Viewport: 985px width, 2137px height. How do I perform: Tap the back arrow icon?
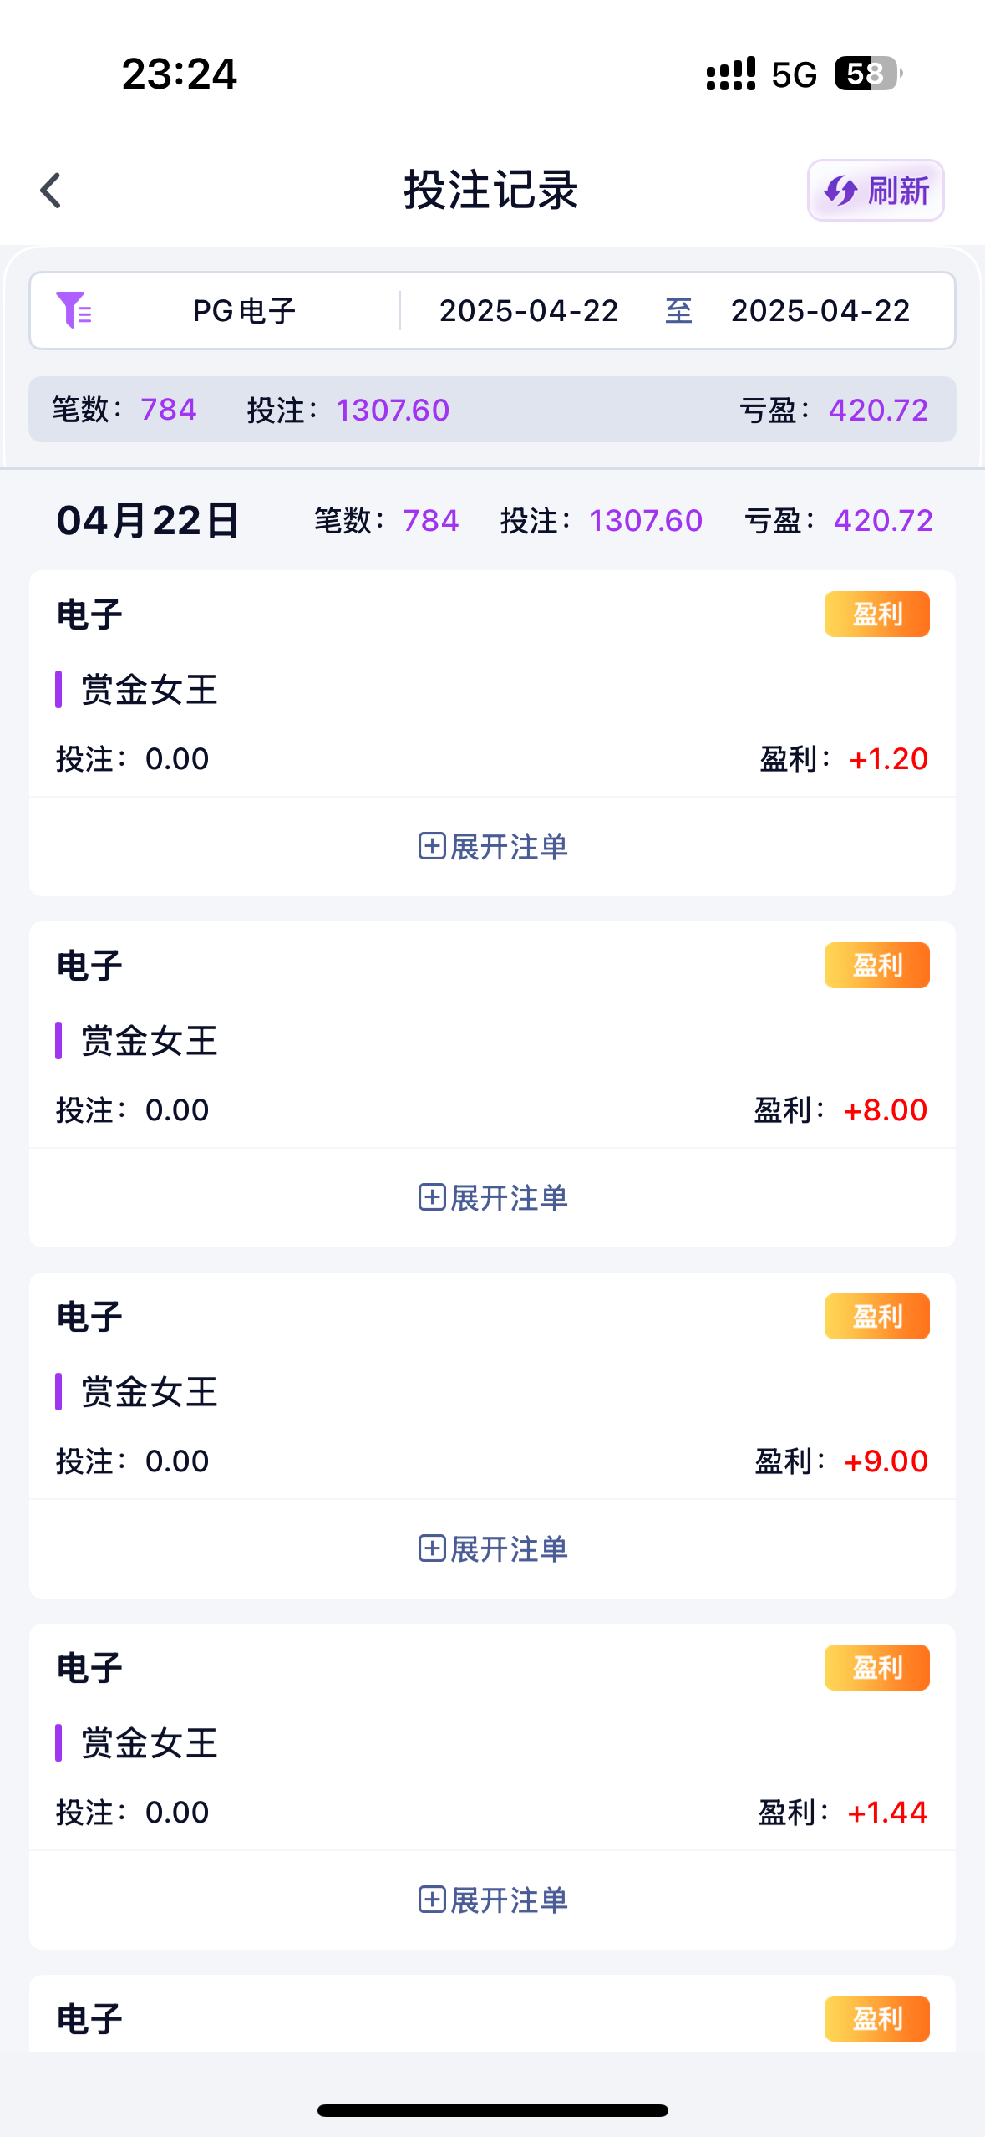click(x=52, y=191)
